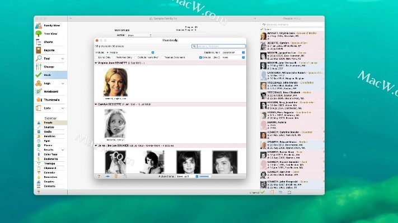
Task: Click the Thumbnails search field
Action: coord(219,46)
